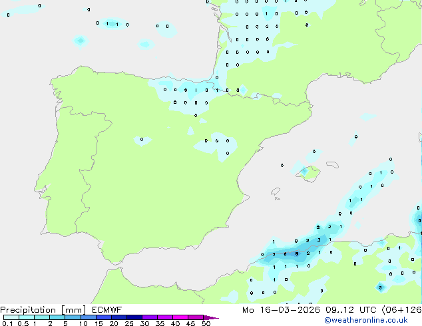Click the '09..12' time range text
This screenshot has width=422, height=326.
(339, 310)
